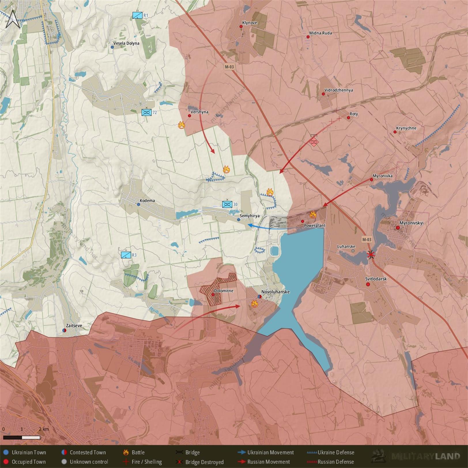Select the red Russian unit diamond marker
Viewport: 468px width, 468px height.
click(x=314, y=141)
